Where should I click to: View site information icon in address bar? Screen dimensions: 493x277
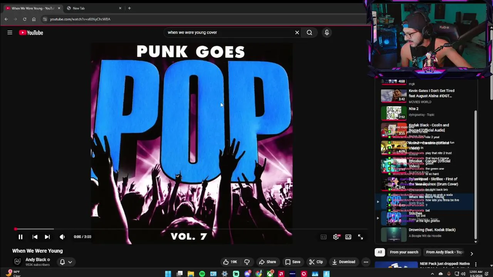point(45,19)
